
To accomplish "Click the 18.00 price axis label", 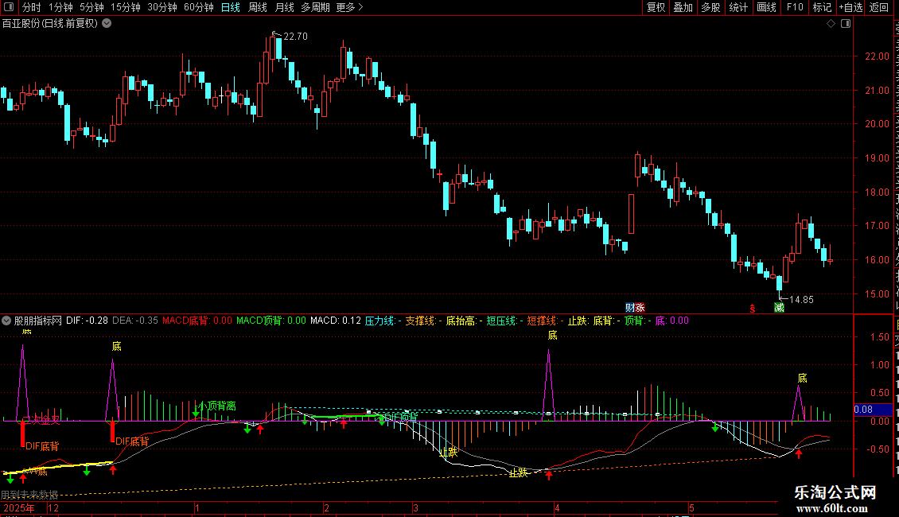I will [x=877, y=192].
